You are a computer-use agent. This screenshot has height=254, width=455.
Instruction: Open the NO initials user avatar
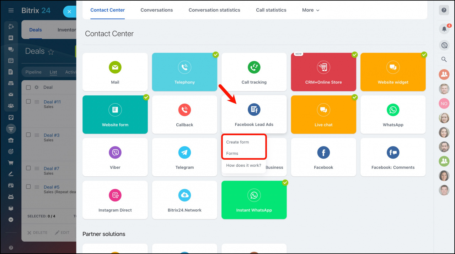(x=444, y=104)
